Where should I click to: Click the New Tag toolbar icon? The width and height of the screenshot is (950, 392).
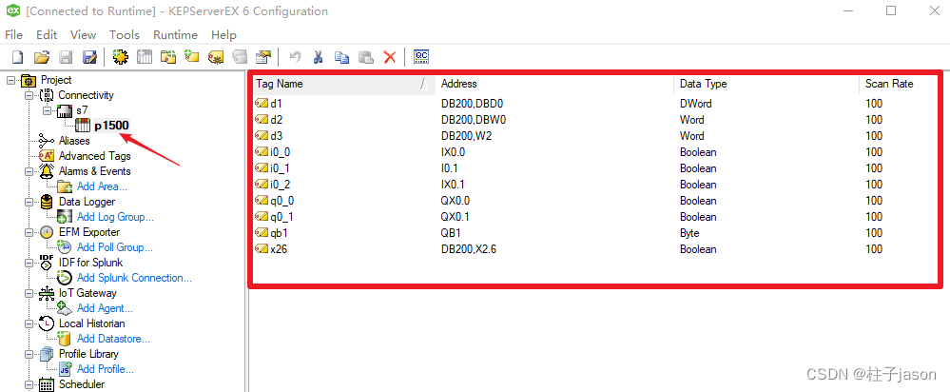click(x=192, y=57)
